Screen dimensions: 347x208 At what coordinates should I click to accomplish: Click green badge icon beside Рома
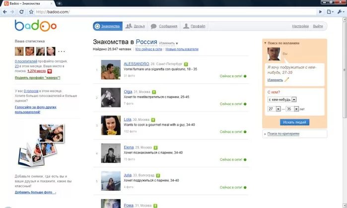click(155, 206)
